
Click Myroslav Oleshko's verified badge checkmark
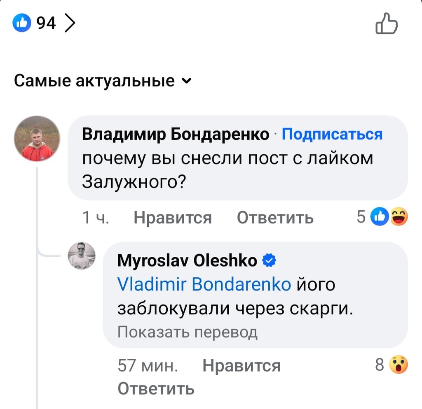[270, 260]
